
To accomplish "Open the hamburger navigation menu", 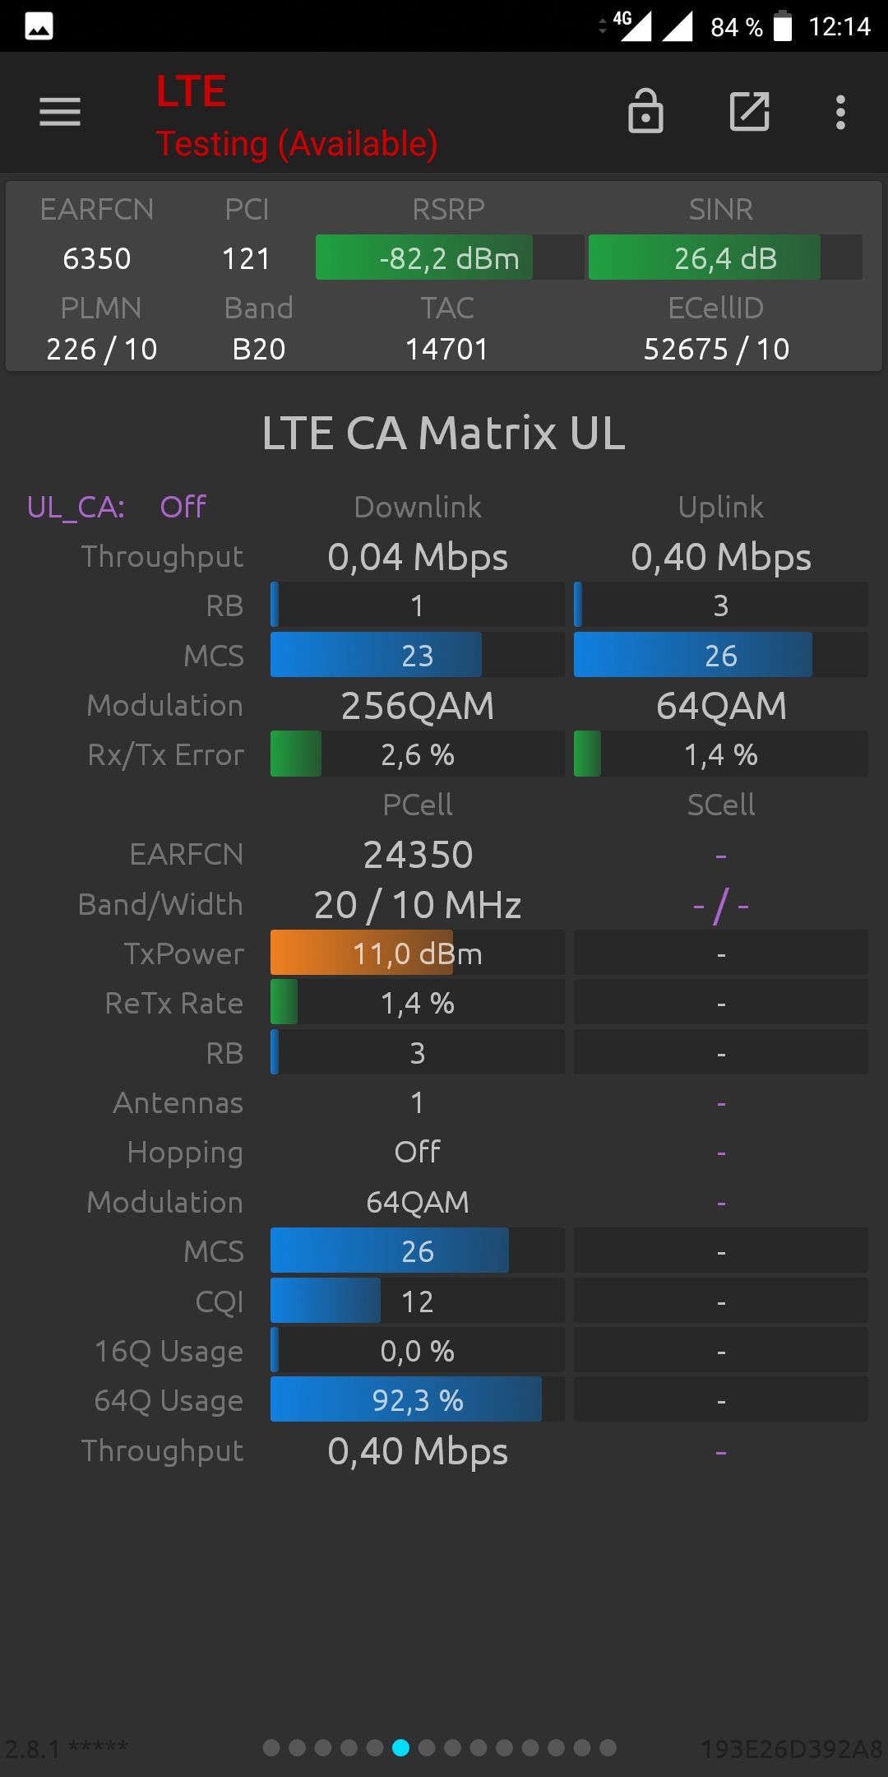I will (60, 112).
